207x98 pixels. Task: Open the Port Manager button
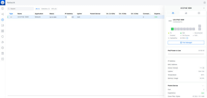186,43
